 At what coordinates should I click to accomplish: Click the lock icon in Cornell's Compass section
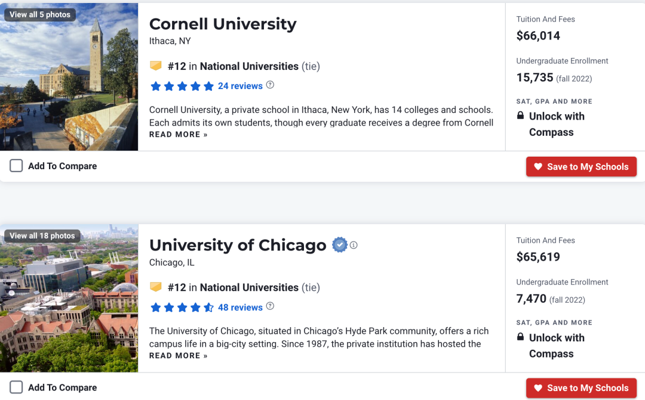[520, 115]
